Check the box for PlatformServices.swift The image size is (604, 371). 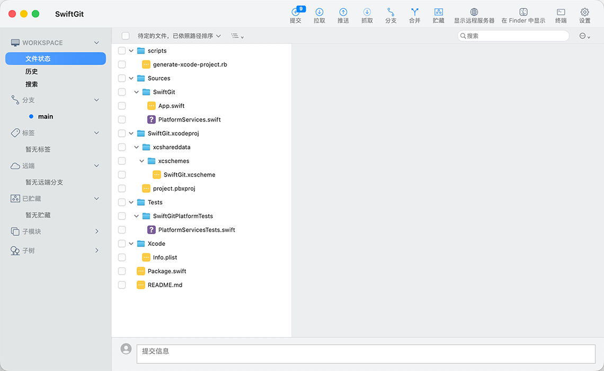pos(122,119)
